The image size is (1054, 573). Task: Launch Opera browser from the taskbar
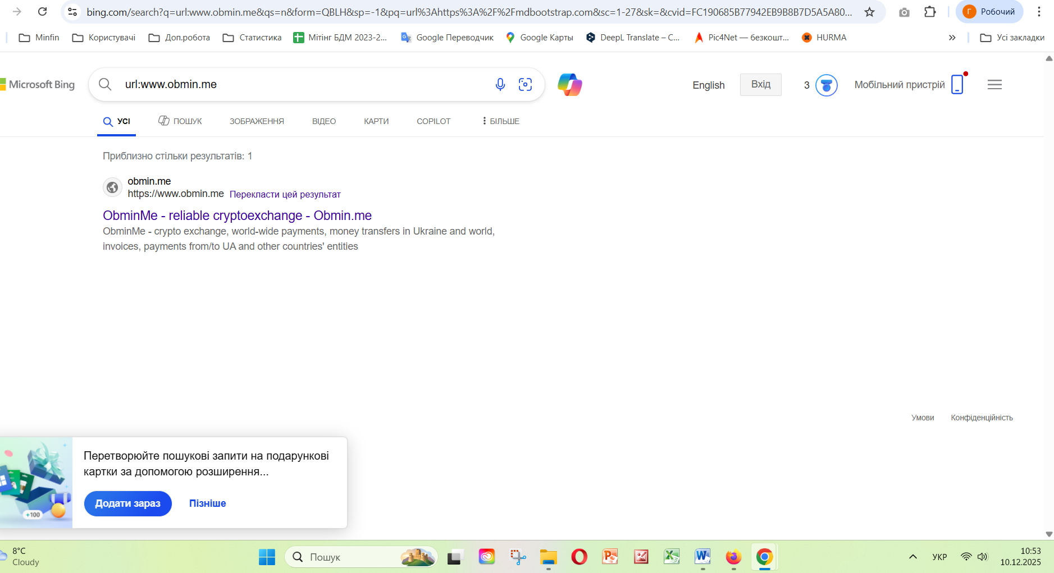tap(579, 557)
